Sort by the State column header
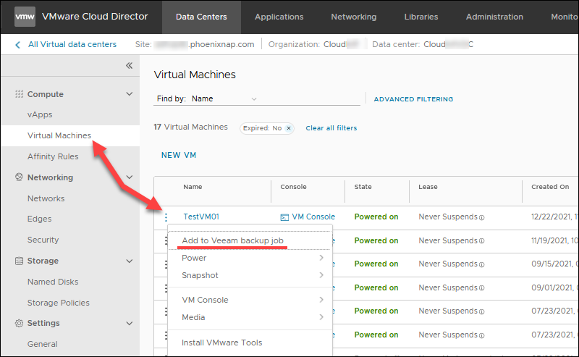This screenshot has height=357, width=579. (x=363, y=187)
